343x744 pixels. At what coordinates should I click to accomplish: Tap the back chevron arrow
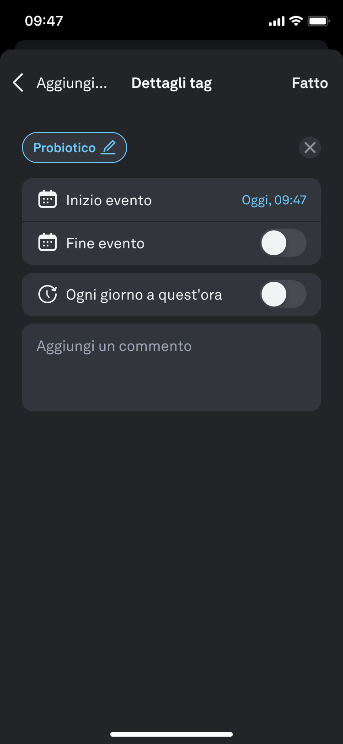[18, 83]
